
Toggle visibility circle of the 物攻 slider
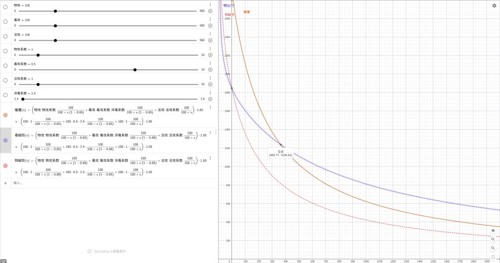(6, 7)
